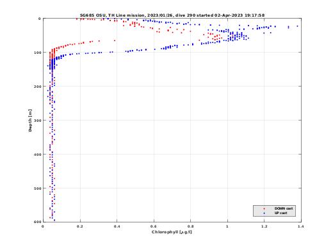Click the 400 tick on depth axis
333x250 pixels.
click(37, 154)
